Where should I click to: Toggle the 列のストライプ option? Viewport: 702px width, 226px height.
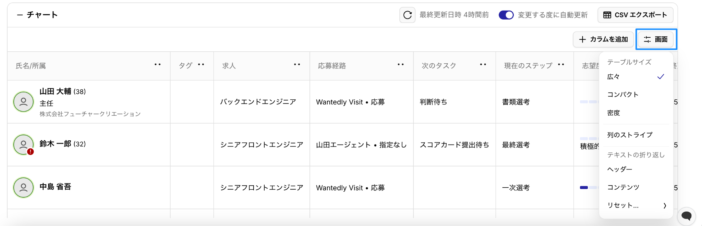point(630,135)
